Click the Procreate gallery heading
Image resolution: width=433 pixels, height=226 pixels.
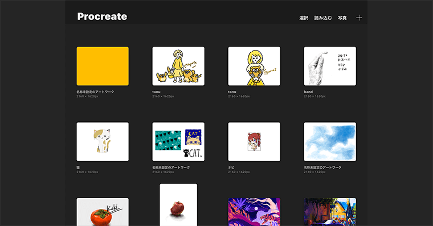click(102, 16)
